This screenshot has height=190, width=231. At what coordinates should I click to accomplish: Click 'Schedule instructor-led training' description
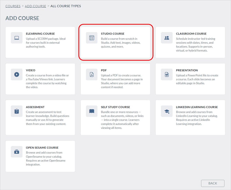[x=195, y=44]
